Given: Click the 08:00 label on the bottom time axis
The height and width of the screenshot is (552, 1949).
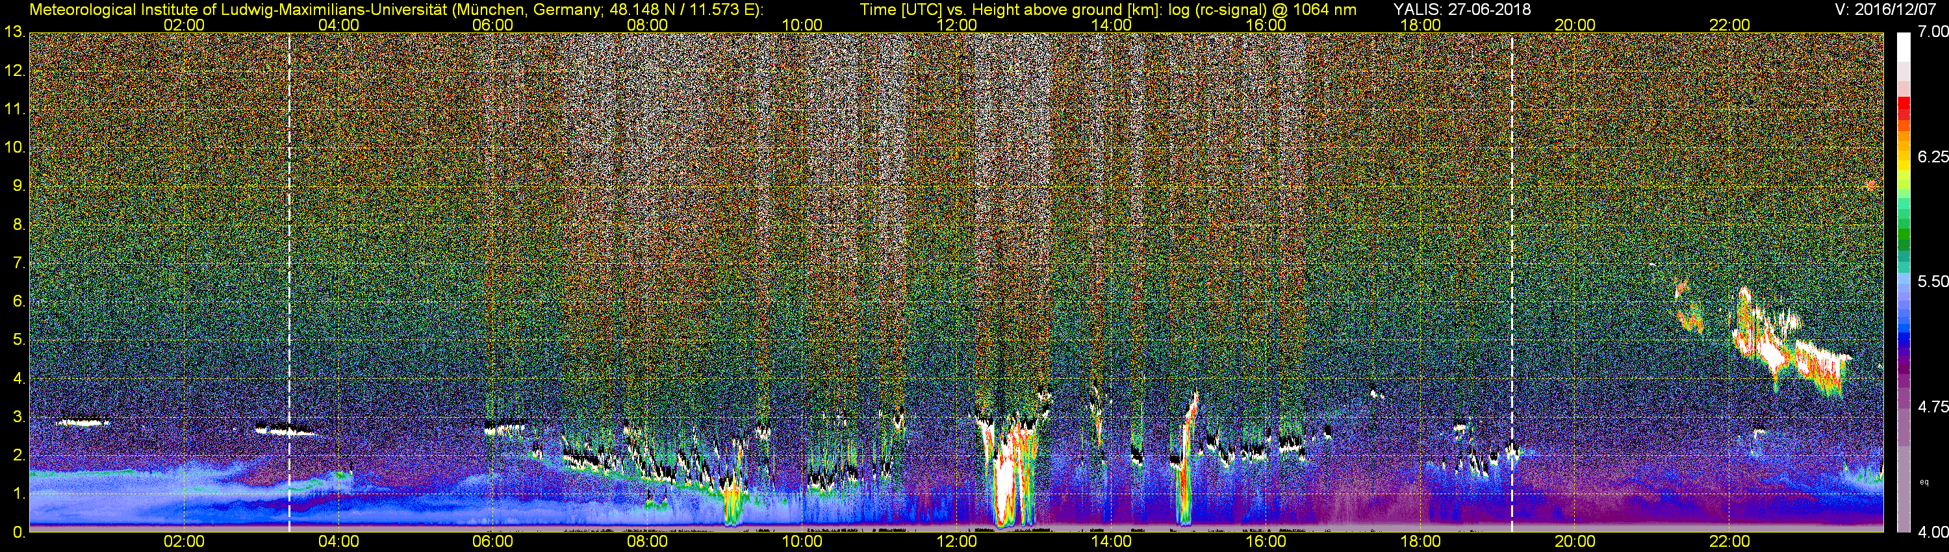Looking at the screenshot, I should click(648, 542).
